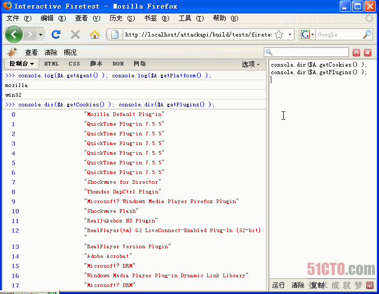
Task: Click the Firefox logo in title bar
Action: (7, 6)
